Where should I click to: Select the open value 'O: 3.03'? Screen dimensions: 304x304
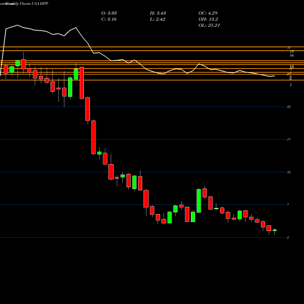(109, 13)
